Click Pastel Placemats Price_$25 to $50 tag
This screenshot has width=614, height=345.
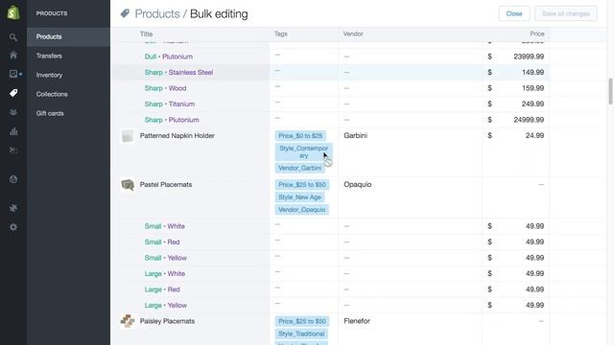302,185
